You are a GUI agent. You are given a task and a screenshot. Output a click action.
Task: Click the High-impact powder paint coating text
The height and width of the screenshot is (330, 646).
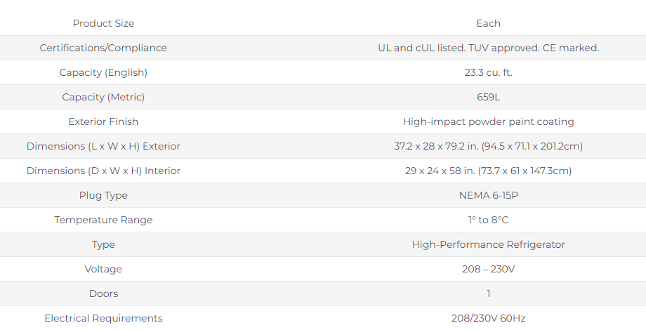click(488, 121)
